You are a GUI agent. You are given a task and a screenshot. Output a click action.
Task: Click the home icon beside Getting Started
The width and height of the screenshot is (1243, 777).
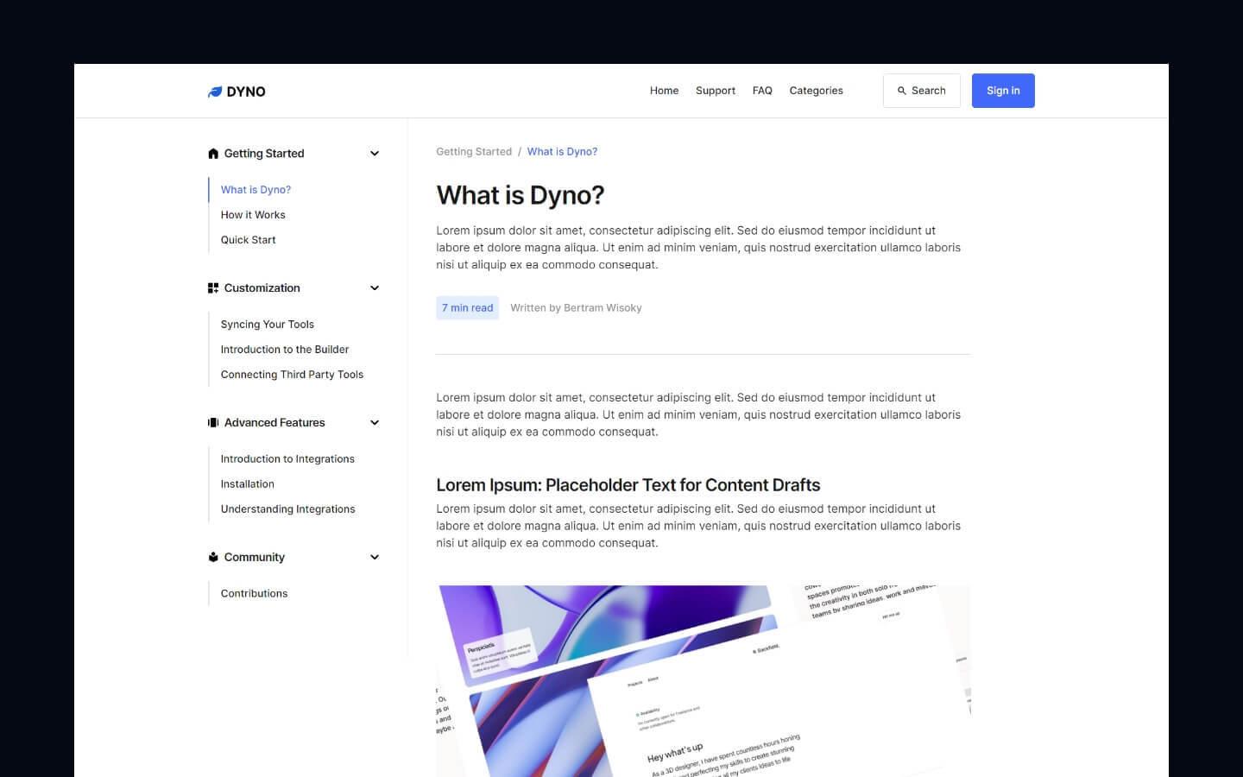point(213,153)
